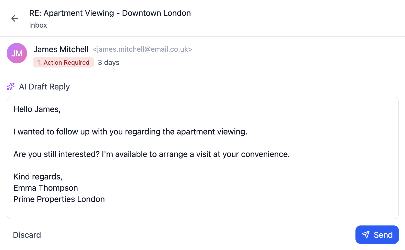The image size is (405, 250).
Task: Click the back arrow icon
Action: pos(15,18)
